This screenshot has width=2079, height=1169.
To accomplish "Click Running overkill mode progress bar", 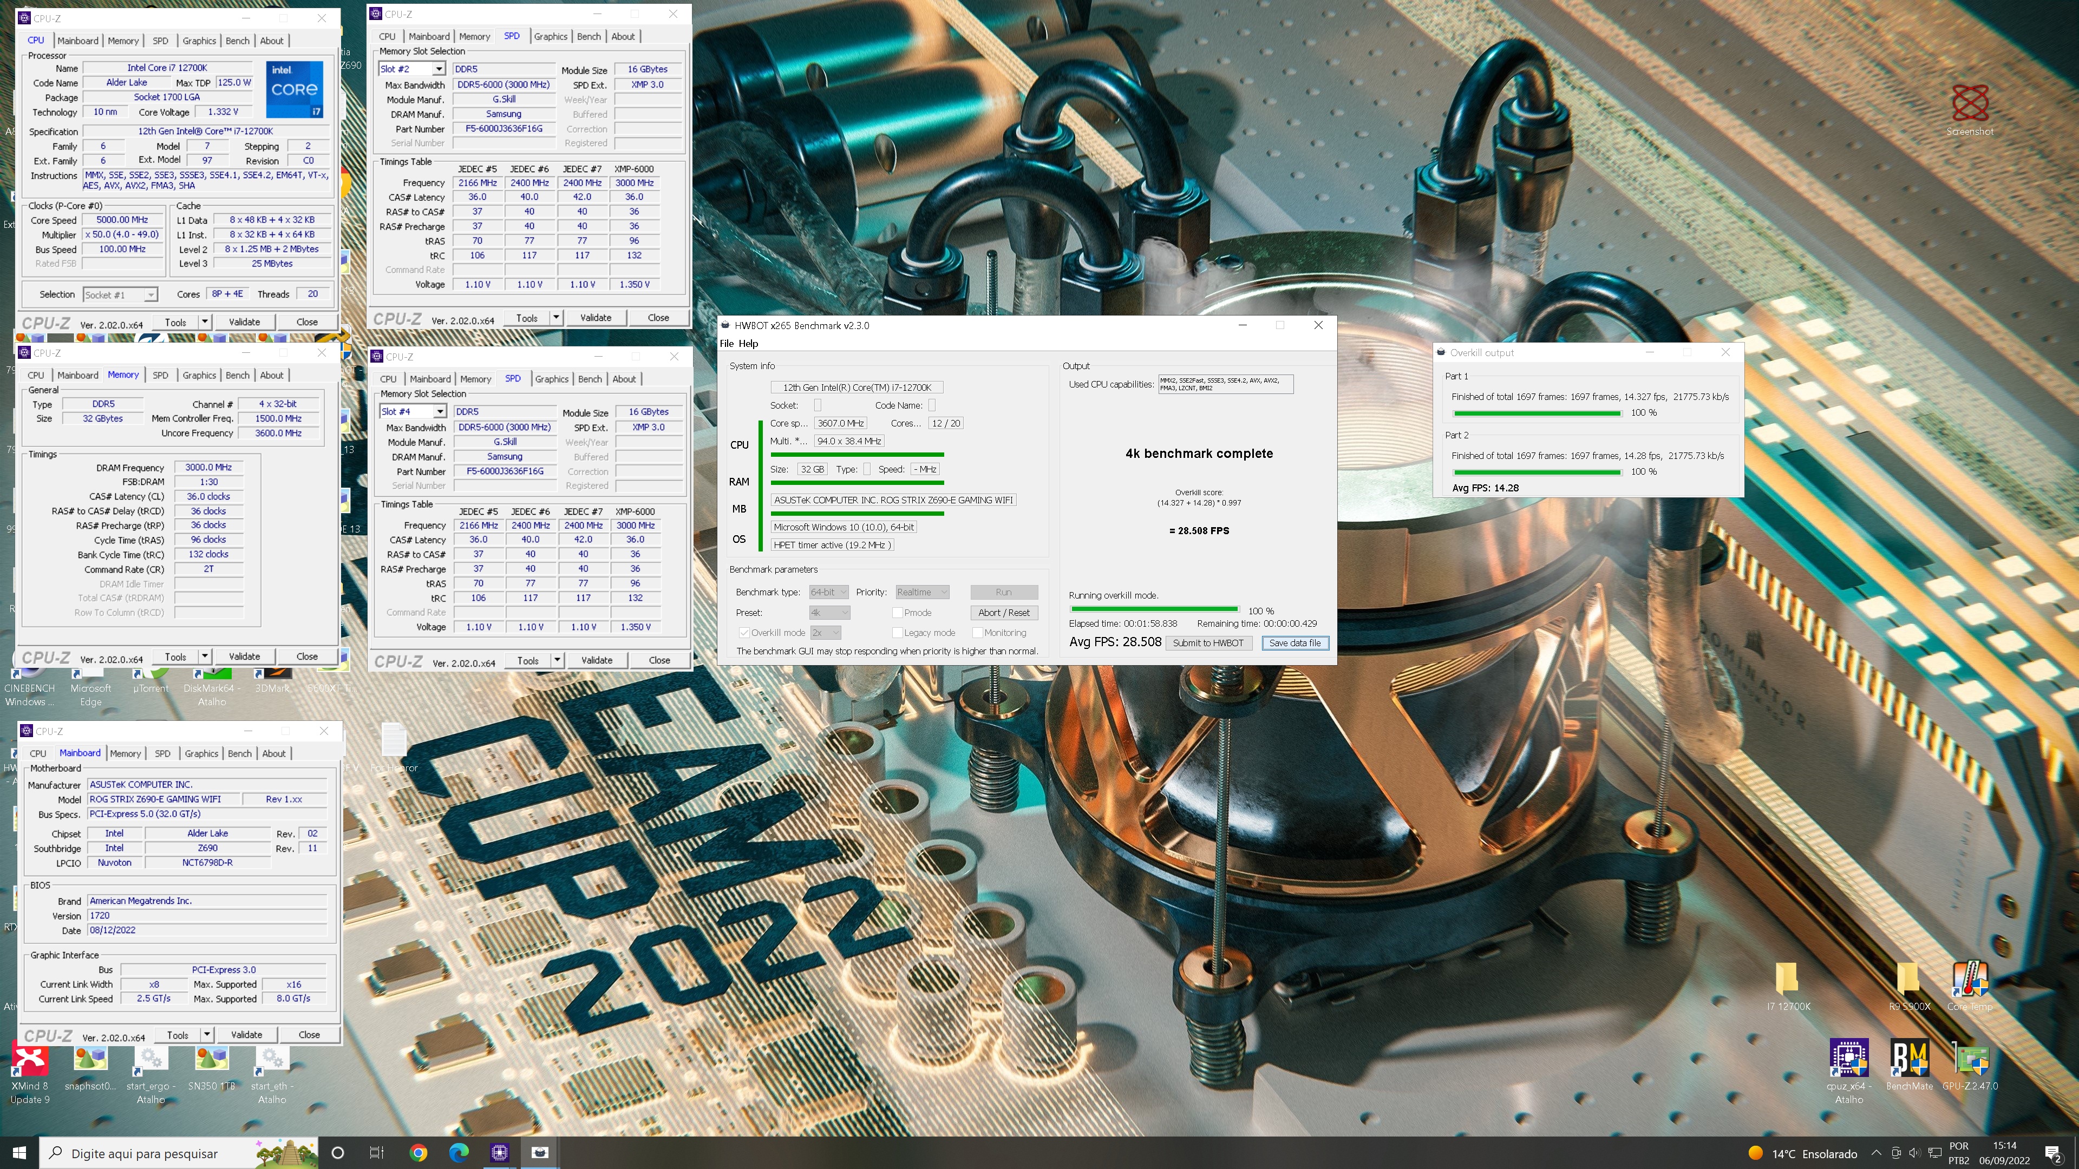I will tap(1154, 609).
